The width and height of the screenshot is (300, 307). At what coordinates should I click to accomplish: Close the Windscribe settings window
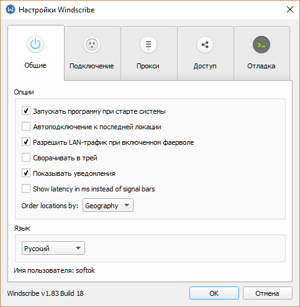click(x=290, y=9)
